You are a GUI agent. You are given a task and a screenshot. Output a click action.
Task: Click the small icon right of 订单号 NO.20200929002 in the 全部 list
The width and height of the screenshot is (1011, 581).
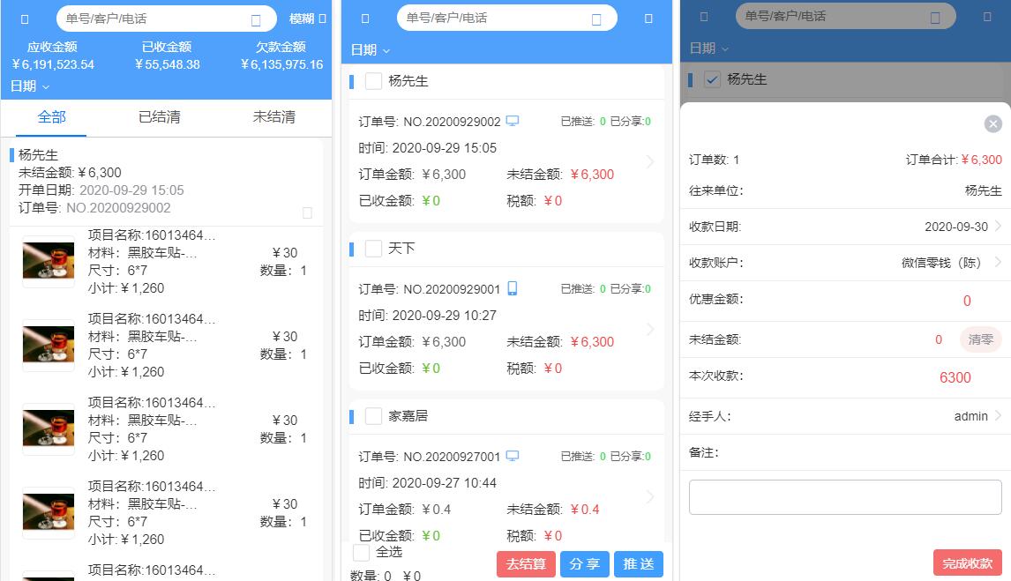click(x=307, y=212)
